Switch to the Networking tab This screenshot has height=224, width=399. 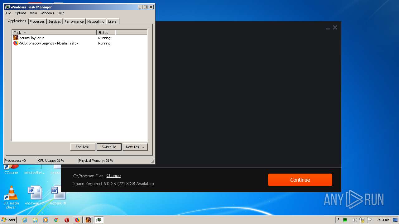96,21
